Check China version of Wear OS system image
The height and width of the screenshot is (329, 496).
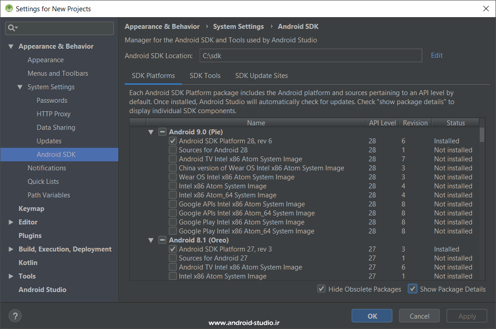tap(173, 168)
